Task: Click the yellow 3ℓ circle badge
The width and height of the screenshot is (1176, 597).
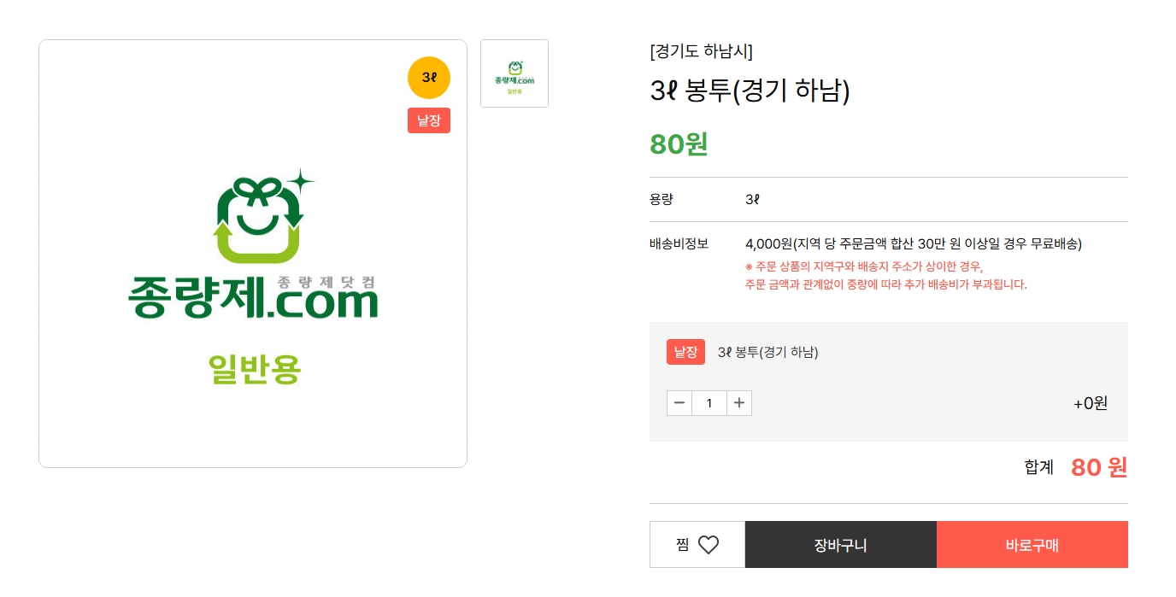Action: point(429,78)
